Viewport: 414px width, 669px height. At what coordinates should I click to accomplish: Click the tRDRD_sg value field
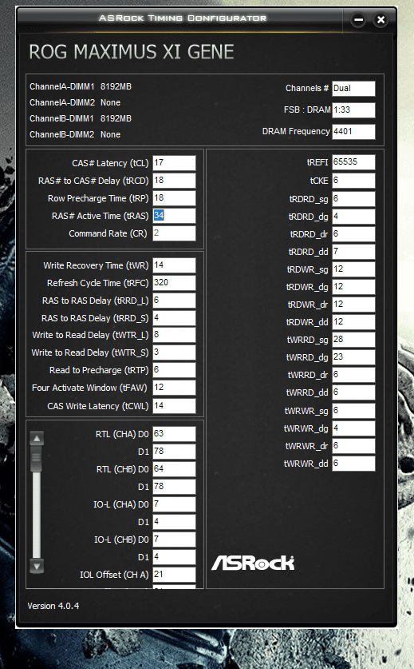coord(353,199)
